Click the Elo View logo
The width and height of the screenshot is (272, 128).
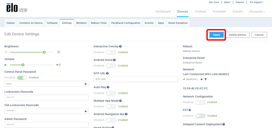pos(17,8)
